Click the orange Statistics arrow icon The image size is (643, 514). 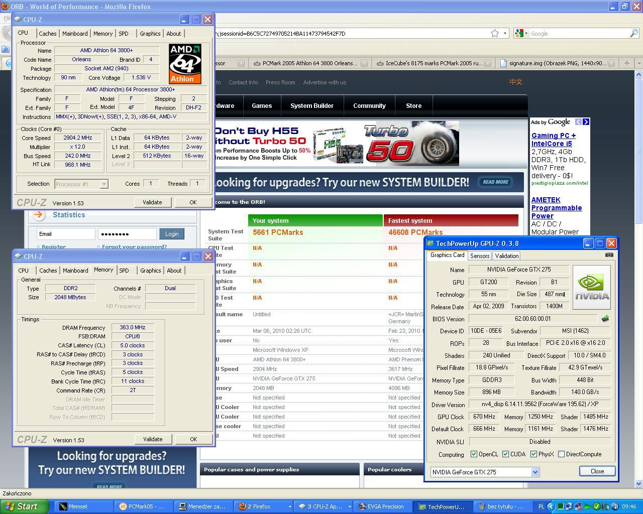[x=38, y=215]
